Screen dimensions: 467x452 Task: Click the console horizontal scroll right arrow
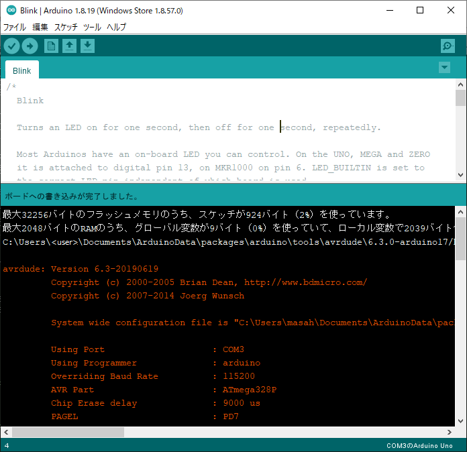point(450,432)
